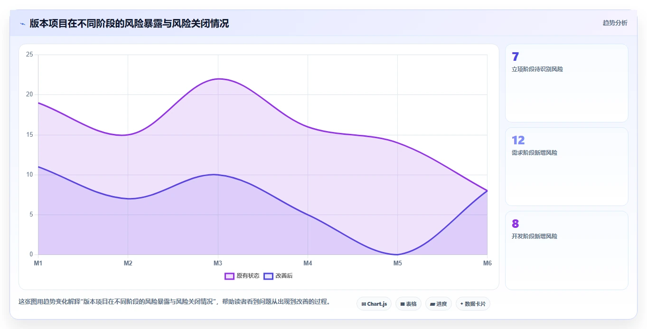This screenshot has width=647, height=329.
Task: Click the M2 x-axis label
Action: coord(128,263)
